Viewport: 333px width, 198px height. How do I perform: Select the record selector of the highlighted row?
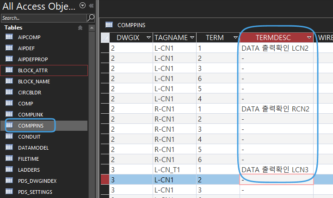pyautogui.click(x=105, y=180)
